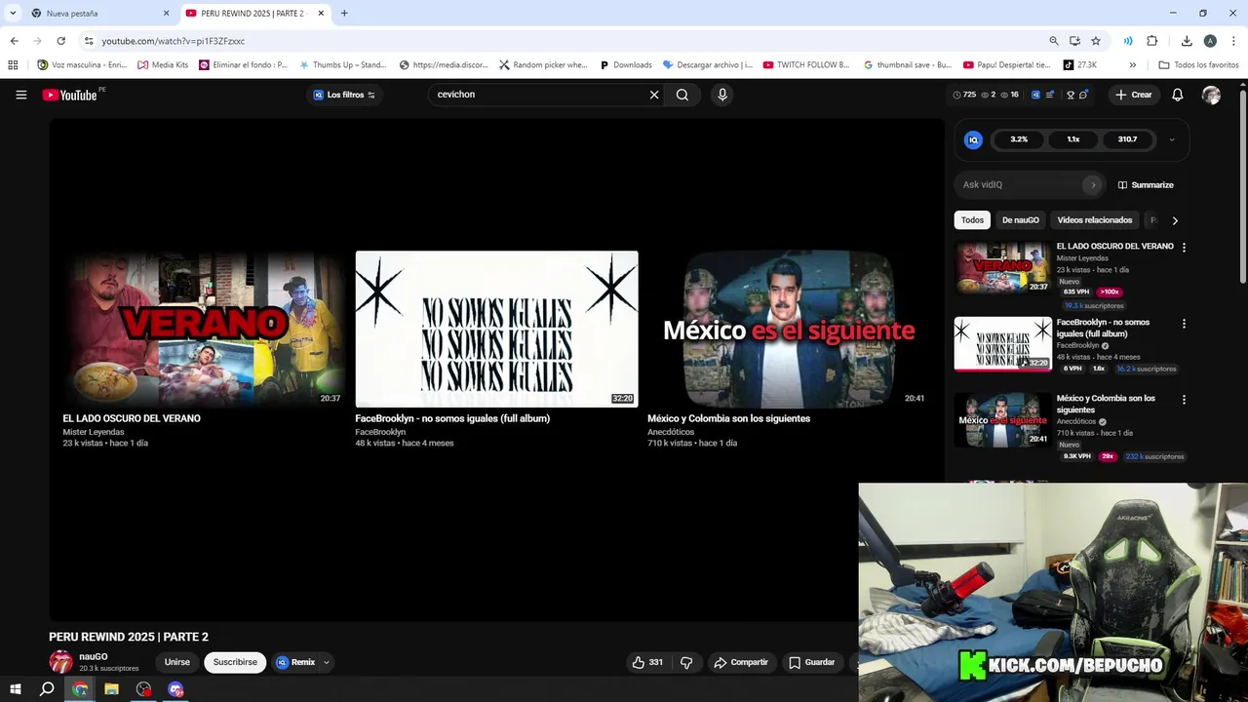Click the nauGO channel avatar
This screenshot has width=1248, height=702.
60,662
